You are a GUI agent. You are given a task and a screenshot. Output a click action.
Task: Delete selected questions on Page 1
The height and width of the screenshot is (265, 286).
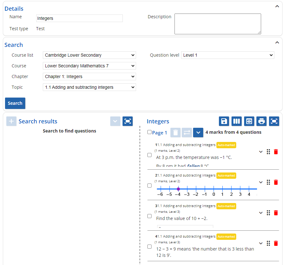pos(175,132)
